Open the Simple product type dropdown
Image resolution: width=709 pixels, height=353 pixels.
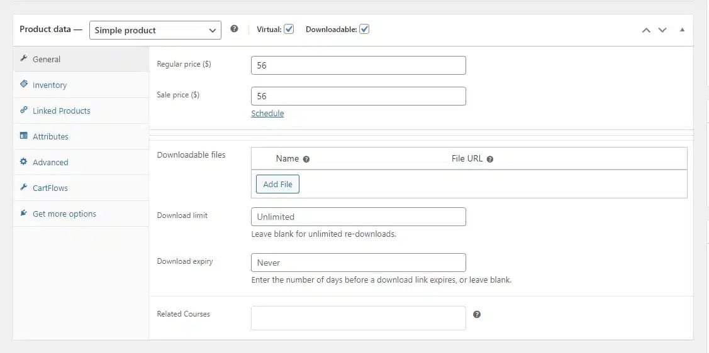pyautogui.click(x=155, y=30)
